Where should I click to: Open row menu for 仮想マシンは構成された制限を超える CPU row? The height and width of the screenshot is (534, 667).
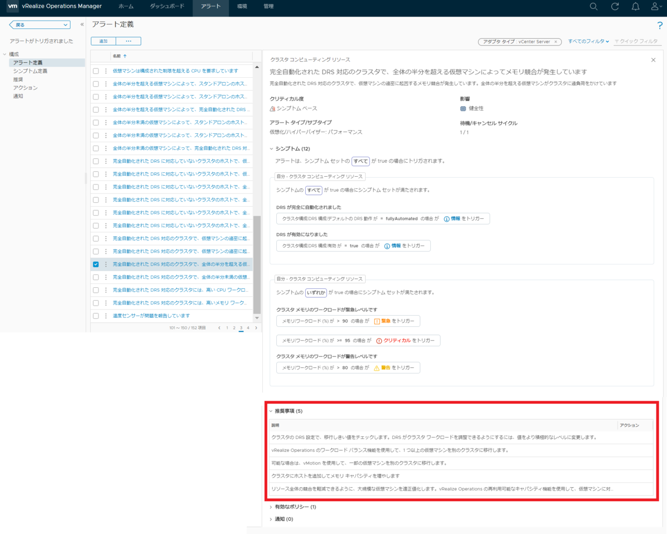[106, 71]
